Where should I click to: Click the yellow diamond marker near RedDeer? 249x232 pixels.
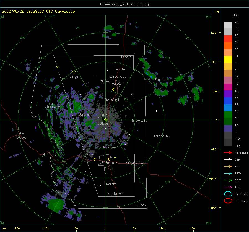[114, 90]
